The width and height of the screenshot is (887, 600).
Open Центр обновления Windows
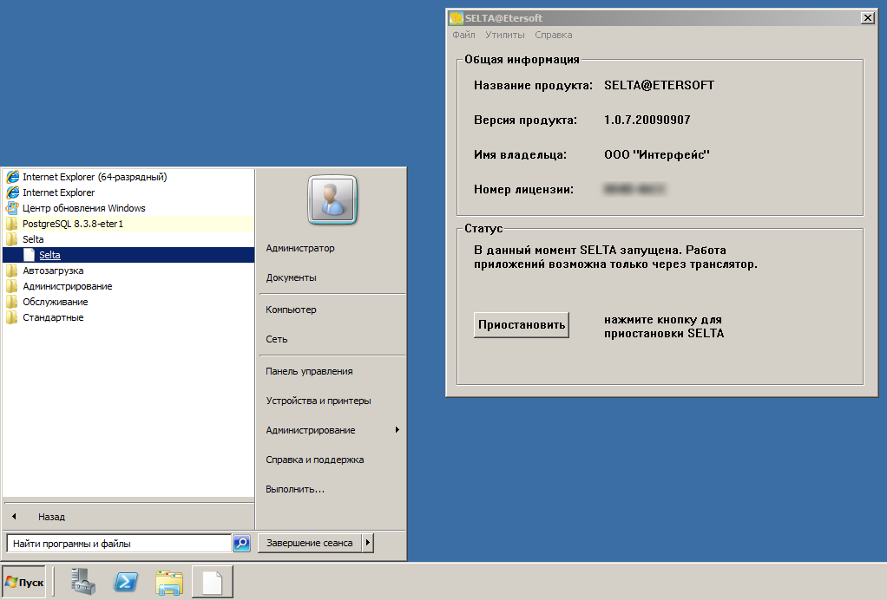pos(83,208)
